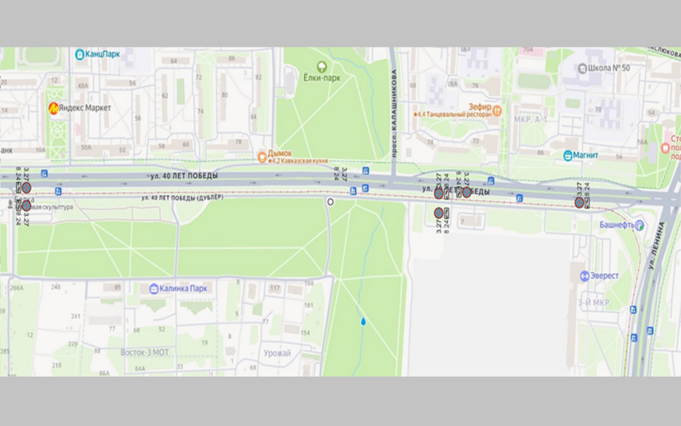Select the Школа № 50 school icon
681x426 pixels.
pyautogui.click(x=582, y=68)
